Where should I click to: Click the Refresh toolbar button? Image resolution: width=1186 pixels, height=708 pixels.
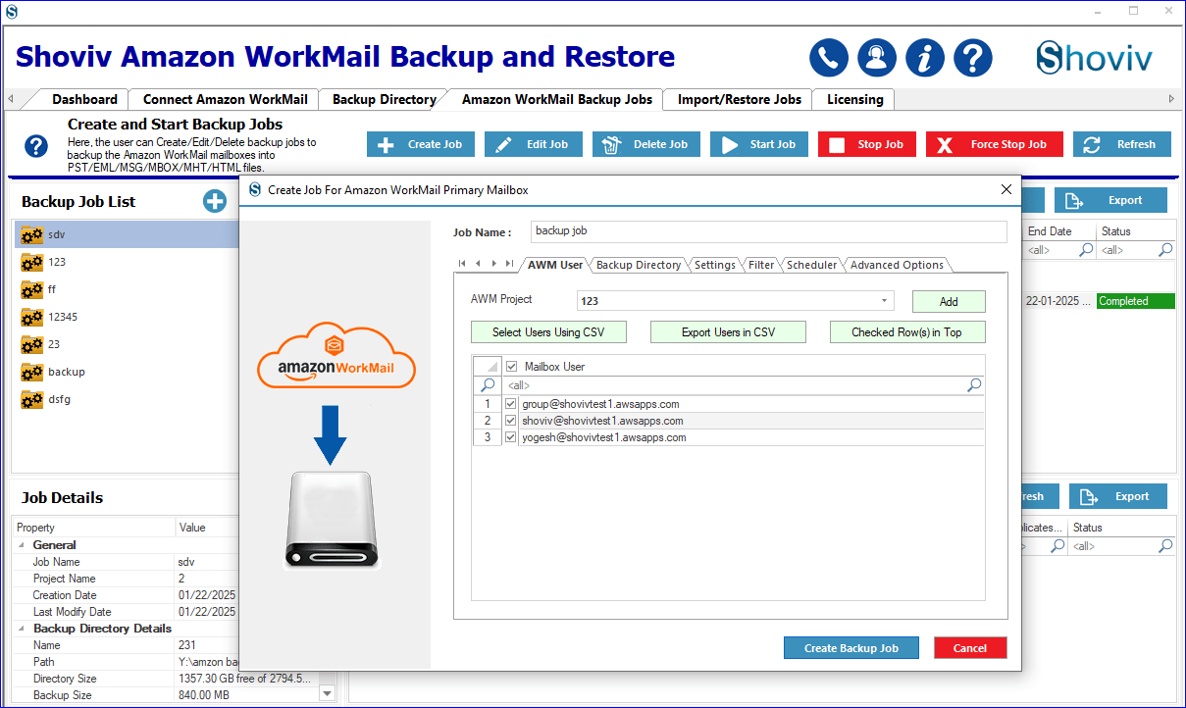(x=1122, y=144)
